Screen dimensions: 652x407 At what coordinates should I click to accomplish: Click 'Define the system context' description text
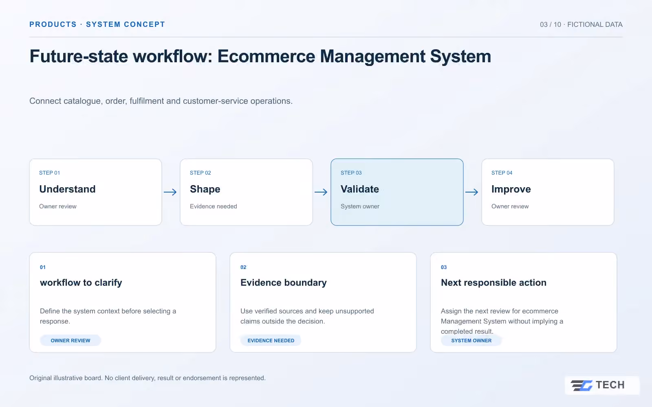[108, 316]
